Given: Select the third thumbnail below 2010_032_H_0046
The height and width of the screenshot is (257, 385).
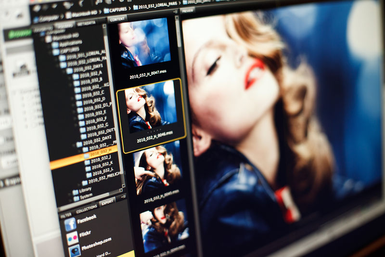Looking at the screenshot, I should pyautogui.click(x=158, y=168).
